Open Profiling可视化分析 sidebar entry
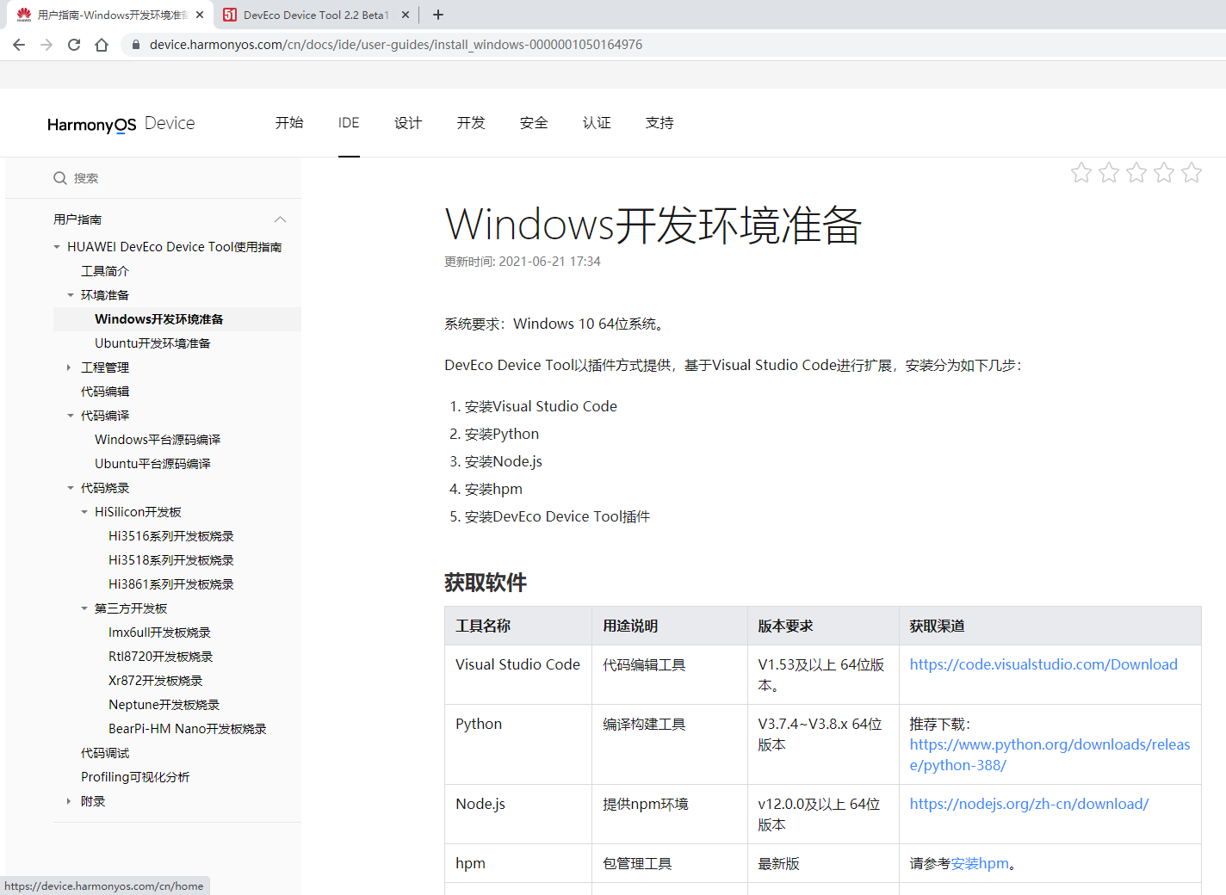This screenshot has width=1226, height=895. [135, 777]
